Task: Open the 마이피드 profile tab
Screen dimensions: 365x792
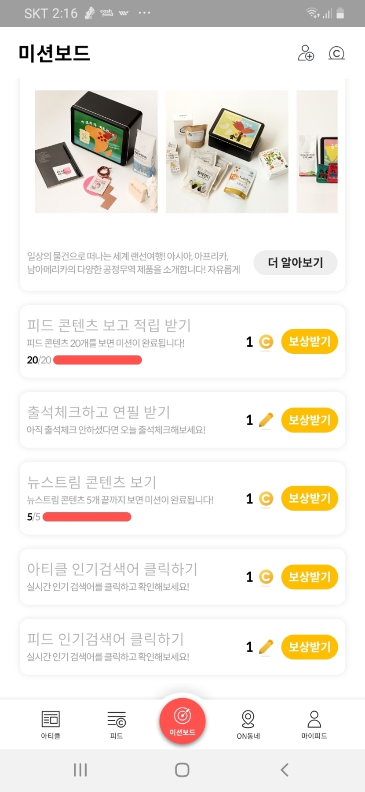Action: coord(314,725)
